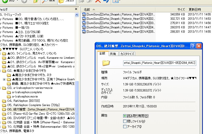Image resolution: width=212 pixels, height=134 pixels.
Task: Select デジカメ、携帯画像、電車ネタ tree item
Action: coord(17,131)
